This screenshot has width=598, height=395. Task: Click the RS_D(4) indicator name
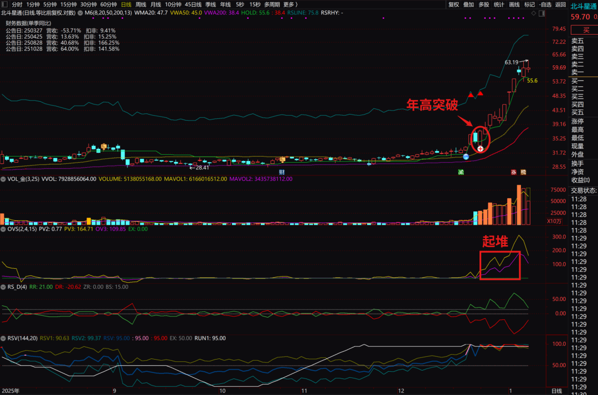(x=17, y=287)
